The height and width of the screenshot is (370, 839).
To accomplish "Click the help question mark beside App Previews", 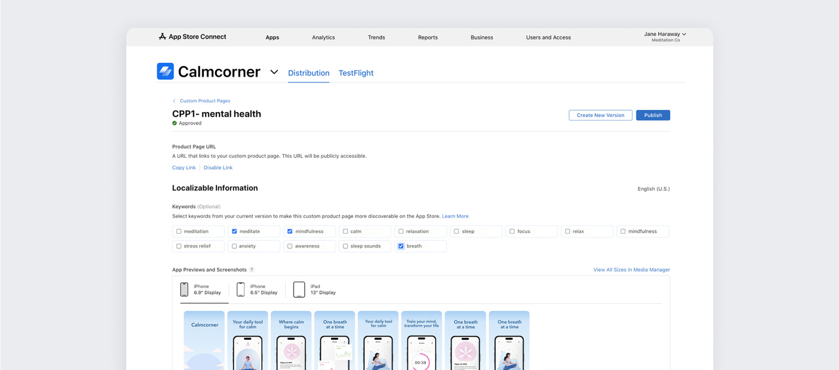I will [252, 270].
